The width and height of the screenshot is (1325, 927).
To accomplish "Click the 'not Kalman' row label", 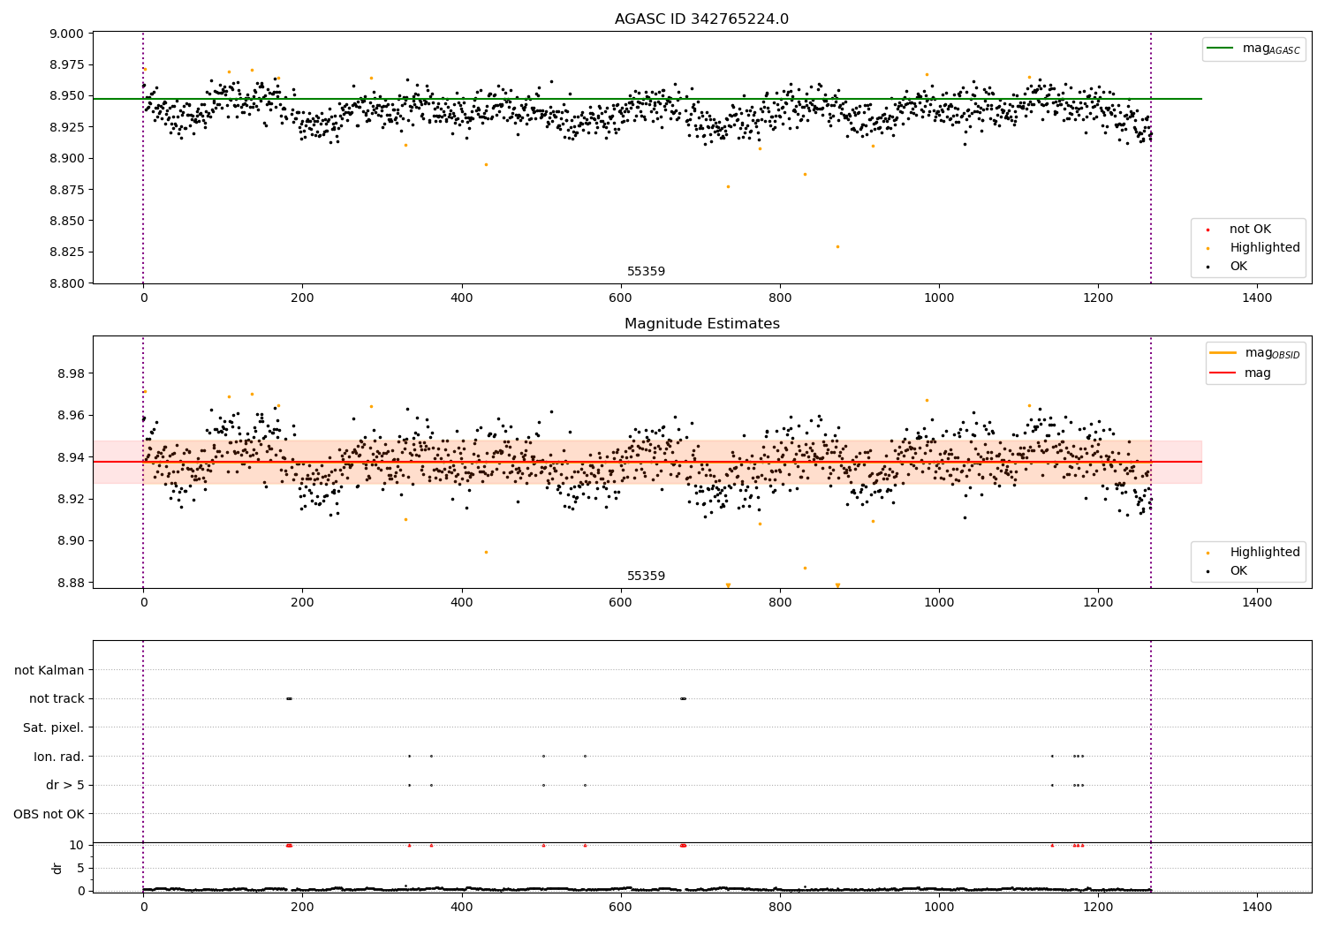I will click(49, 670).
